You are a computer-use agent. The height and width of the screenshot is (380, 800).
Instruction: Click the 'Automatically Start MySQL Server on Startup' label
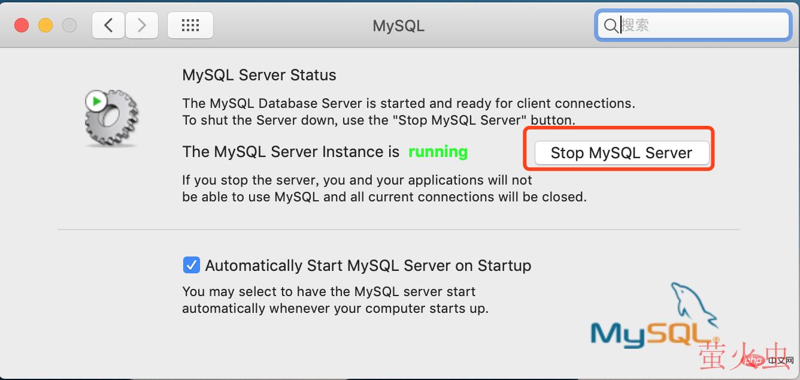[368, 266]
